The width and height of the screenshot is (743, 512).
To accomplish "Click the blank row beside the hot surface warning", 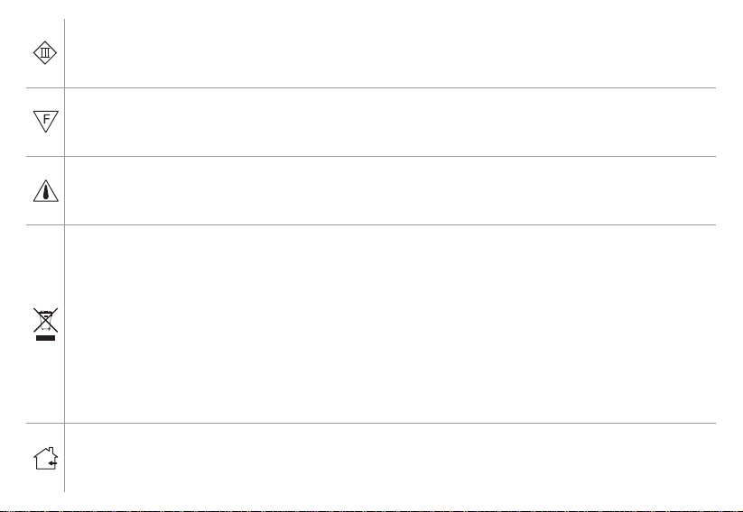I will [x=390, y=190].
